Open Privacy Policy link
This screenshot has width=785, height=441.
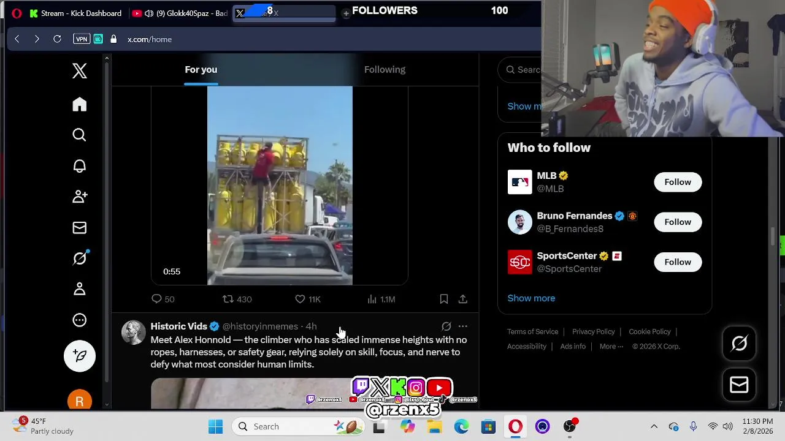coord(593,331)
